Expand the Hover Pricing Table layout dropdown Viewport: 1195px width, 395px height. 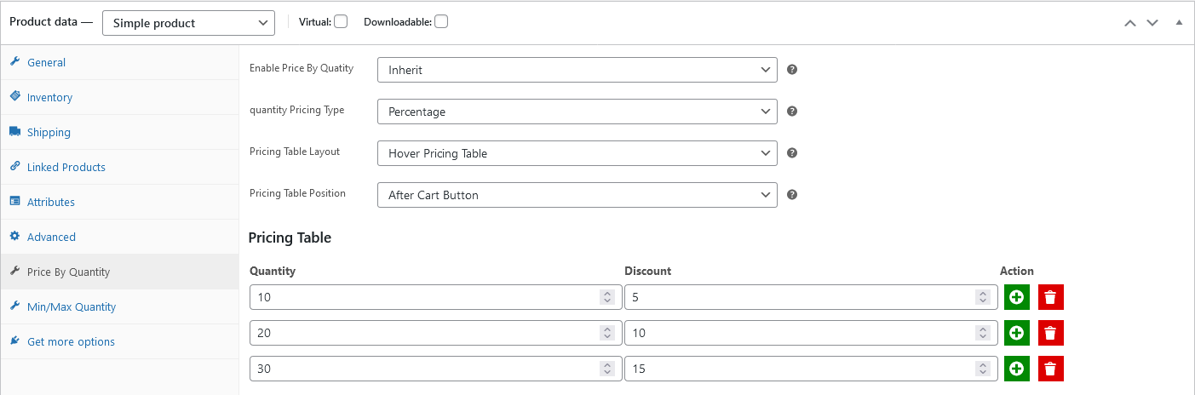pyautogui.click(x=577, y=153)
